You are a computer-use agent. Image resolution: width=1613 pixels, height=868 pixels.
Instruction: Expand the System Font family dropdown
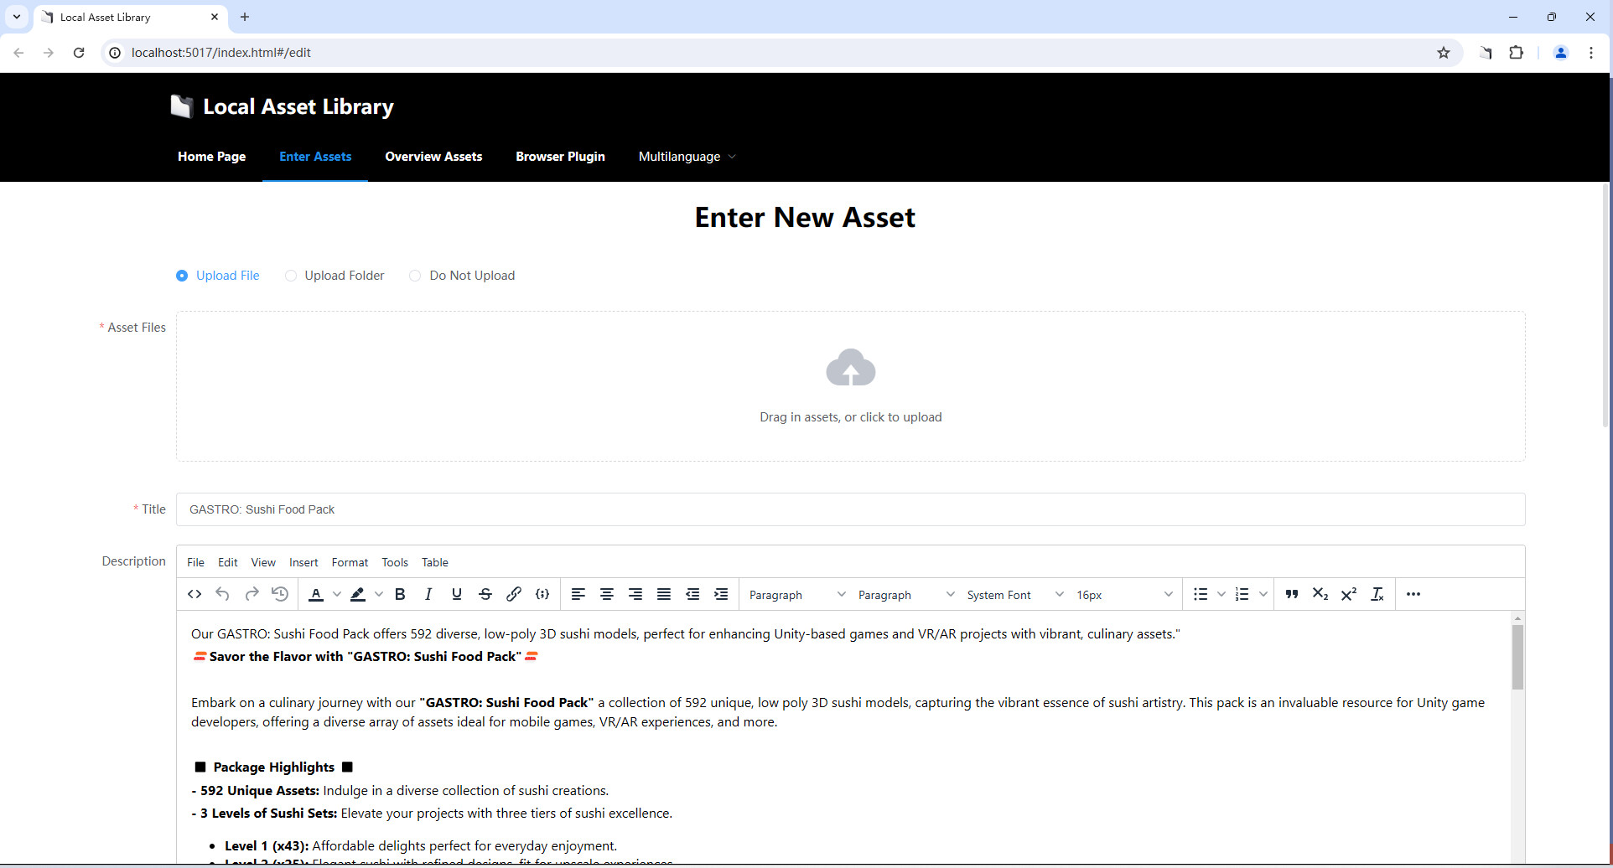pyautogui.click(x=1012, y=594)
